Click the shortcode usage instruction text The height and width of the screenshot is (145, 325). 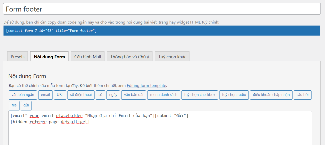click(111, 22)
